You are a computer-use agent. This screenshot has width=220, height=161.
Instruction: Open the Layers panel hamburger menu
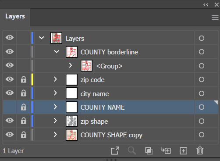coord(215,18)
